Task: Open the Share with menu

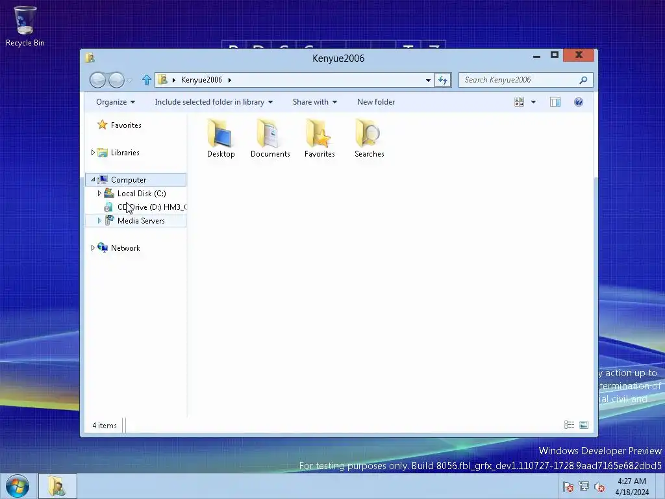Action: coord(315,102)
